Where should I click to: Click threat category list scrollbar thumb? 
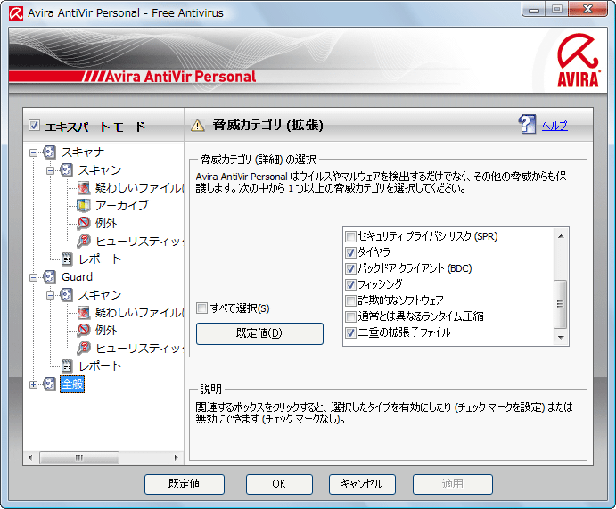560,304
